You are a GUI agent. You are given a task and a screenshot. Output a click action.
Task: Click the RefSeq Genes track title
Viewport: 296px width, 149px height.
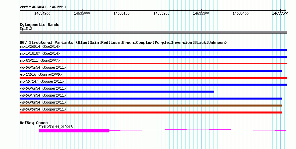point(34,123)
